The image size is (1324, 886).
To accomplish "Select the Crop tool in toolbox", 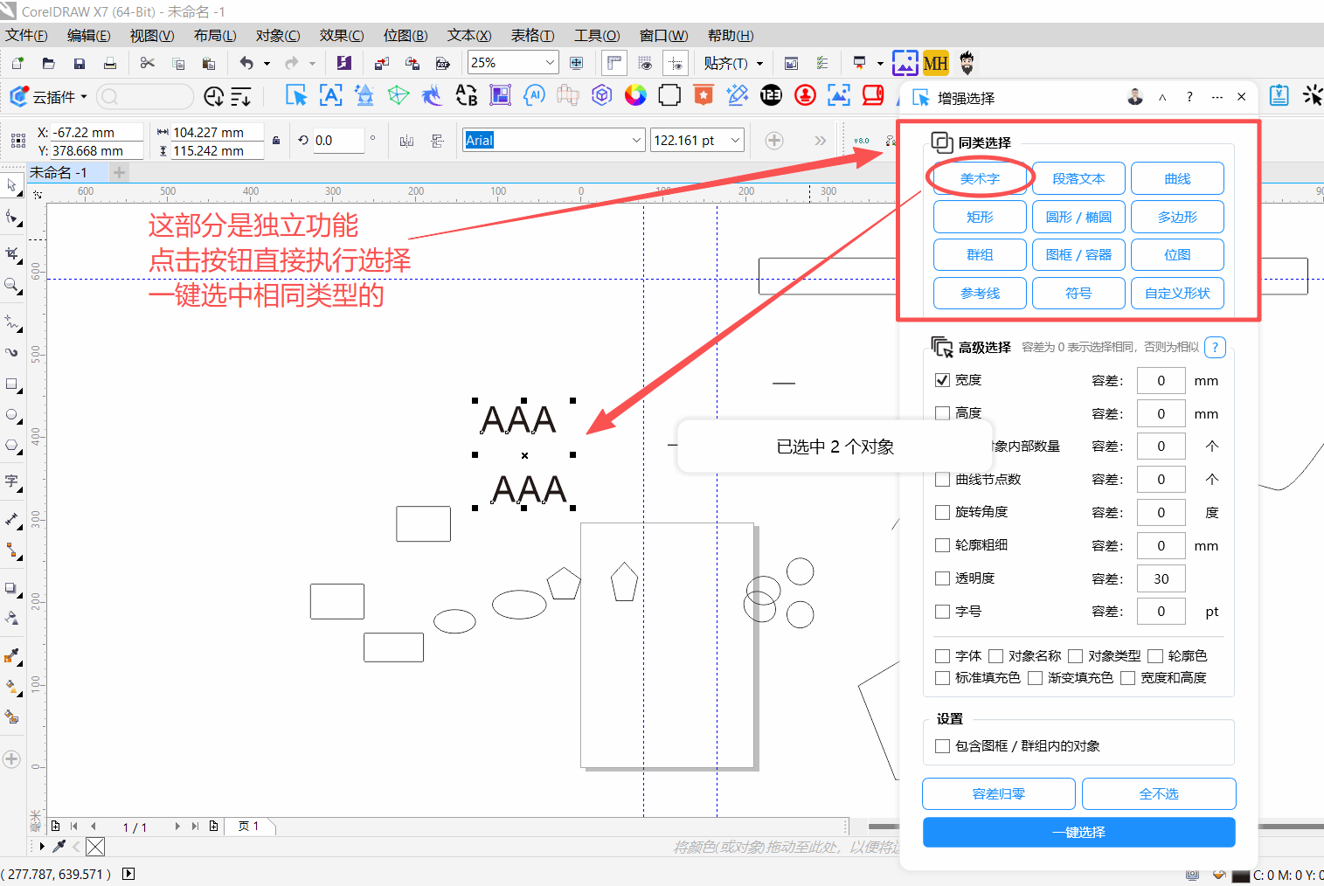I will [x=11, y=253].
